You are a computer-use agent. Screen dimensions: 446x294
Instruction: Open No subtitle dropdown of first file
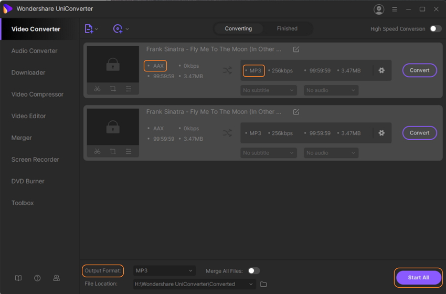coord(269,90)
